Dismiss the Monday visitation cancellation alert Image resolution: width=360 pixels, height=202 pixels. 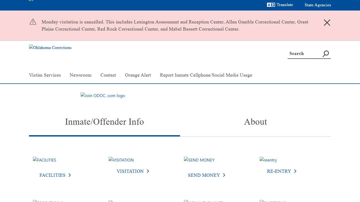327,23
